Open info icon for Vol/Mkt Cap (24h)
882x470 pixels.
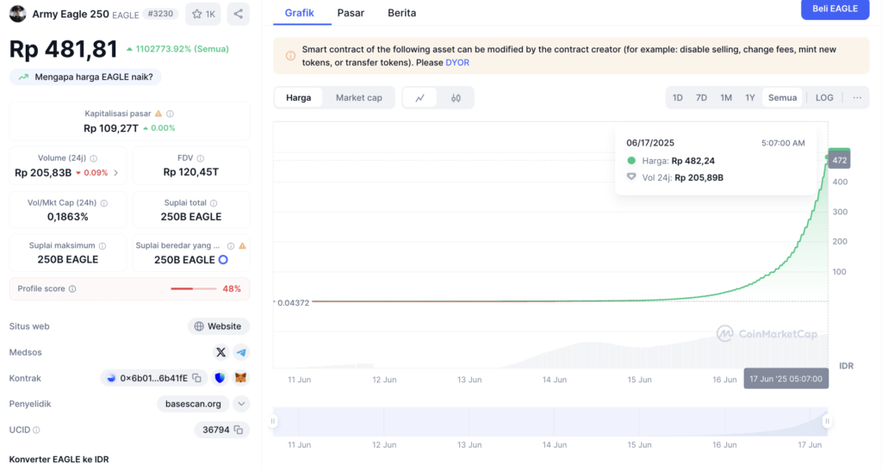104,203
